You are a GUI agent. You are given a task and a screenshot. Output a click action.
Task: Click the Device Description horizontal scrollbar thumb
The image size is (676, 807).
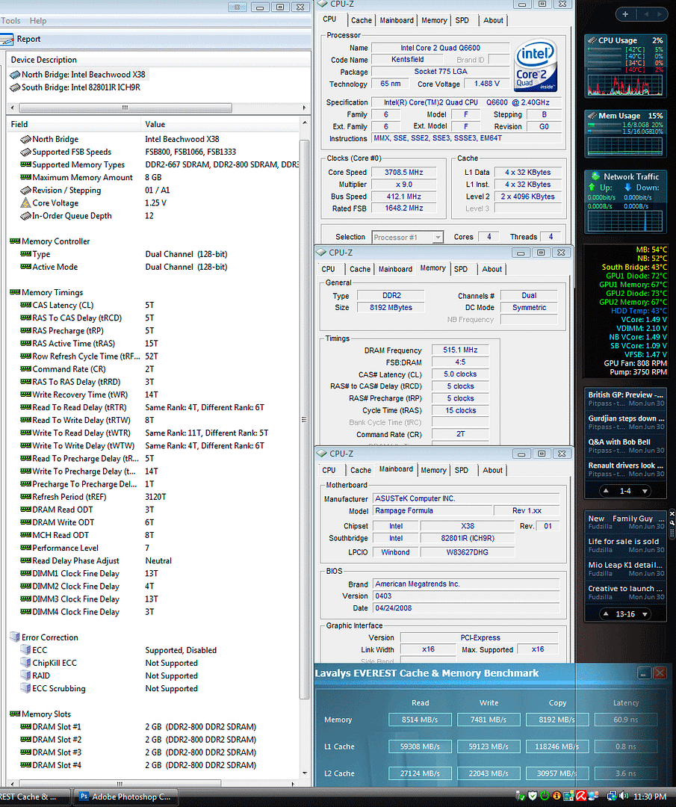[125, 108]
